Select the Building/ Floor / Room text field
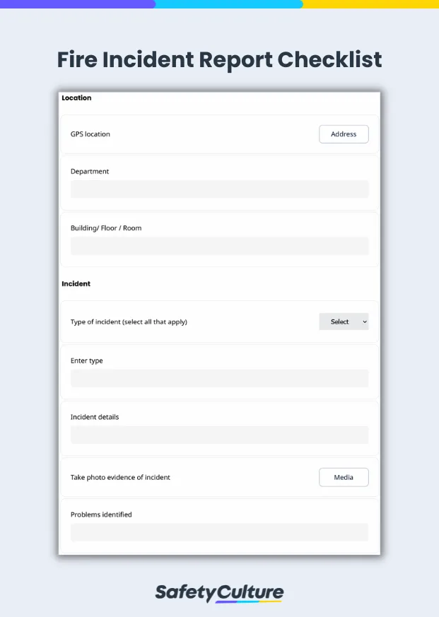439x617 pixels. pos(219,245)
